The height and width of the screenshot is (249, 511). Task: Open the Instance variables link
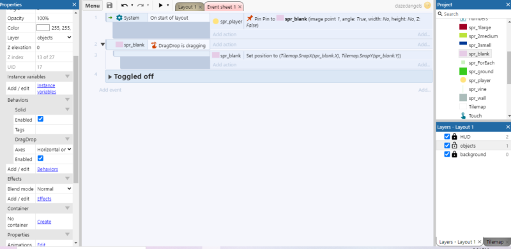(x=46, y=89)
